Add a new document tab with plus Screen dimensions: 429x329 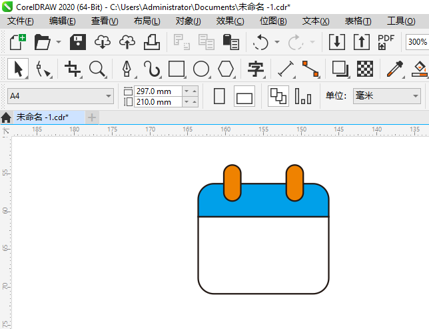[92, 117]
